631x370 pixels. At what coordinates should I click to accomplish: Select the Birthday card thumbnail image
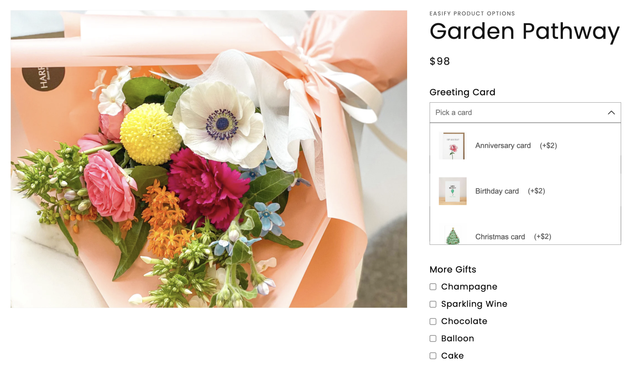pos(452,191)
